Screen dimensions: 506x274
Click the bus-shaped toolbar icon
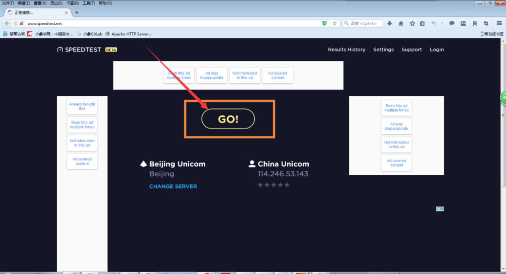point(474,23)
